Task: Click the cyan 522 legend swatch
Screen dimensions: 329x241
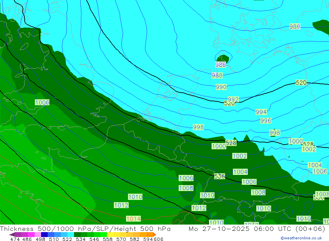Action: (71, 234)
